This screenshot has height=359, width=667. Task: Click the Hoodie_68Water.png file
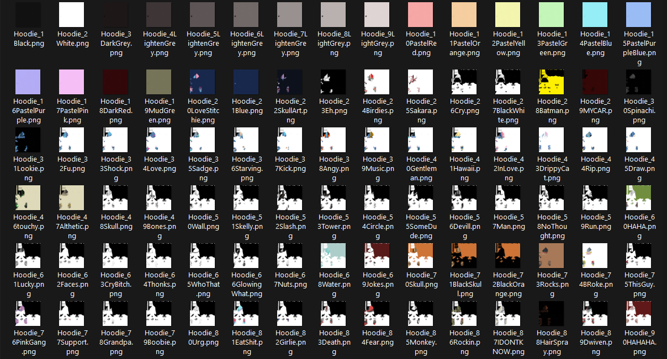pyautogui.click(x=333, y=256)
